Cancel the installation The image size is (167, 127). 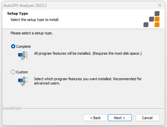(x=147, y=118)
